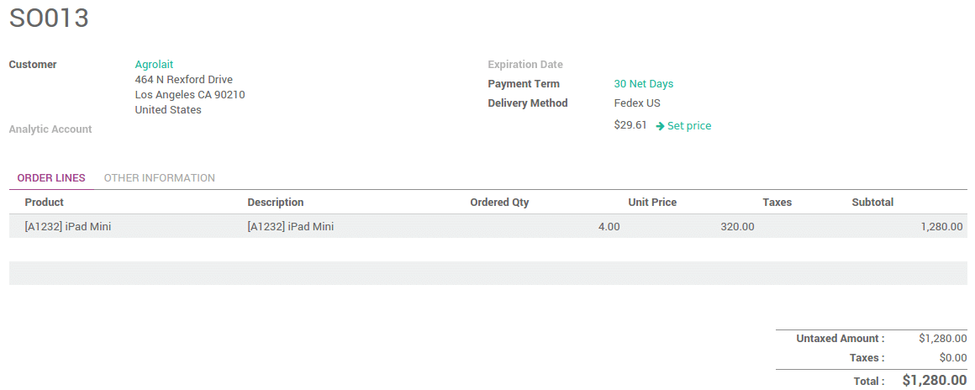This screenshot has height=390, width=975.
Task: Select the Order Lines tab
Action: coord(51,178)
